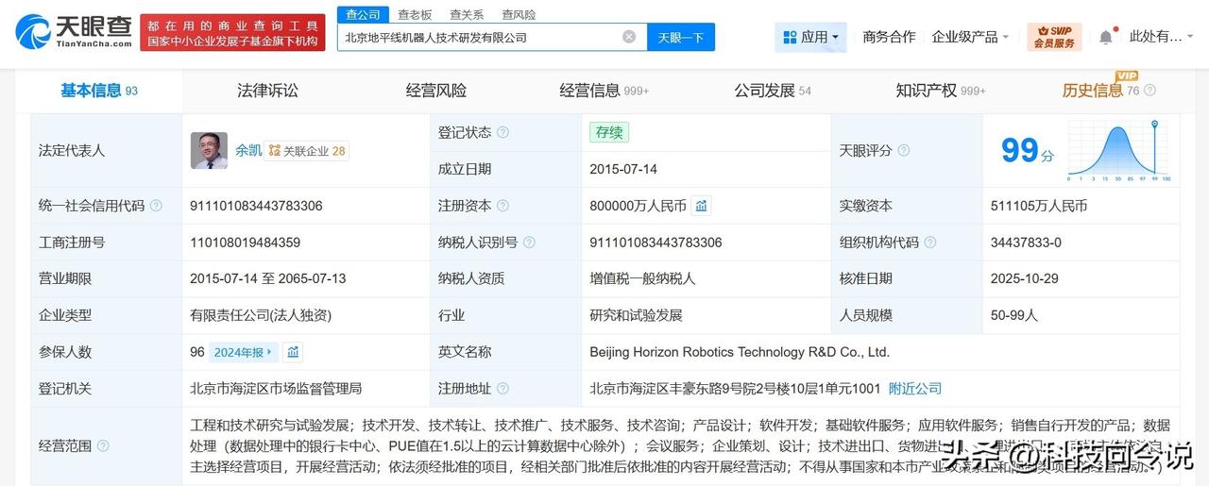Open trend chart icon beside 2024年报
The width and height of the screenshot is (1209, 486).
pos(293,352)
